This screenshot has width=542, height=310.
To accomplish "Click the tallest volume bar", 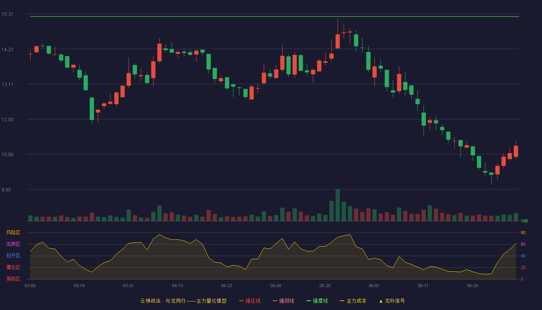I will [338, 205].
